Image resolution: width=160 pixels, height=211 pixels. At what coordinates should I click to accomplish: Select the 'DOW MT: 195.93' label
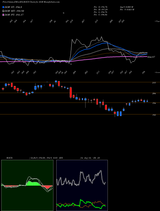pos(14,11)
